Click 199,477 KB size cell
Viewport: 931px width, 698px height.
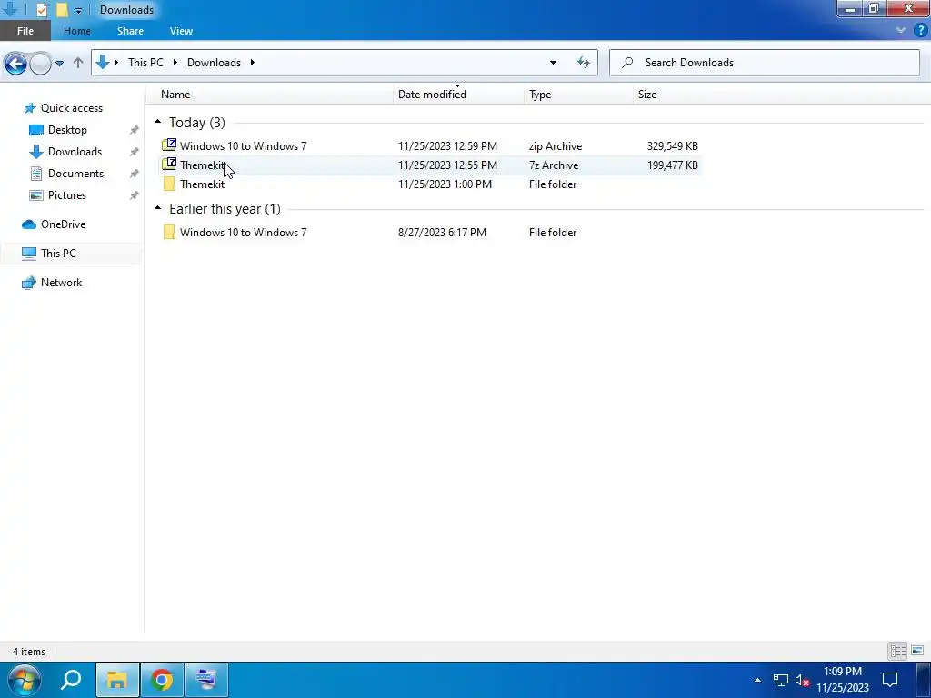click(x=672, y=165)
